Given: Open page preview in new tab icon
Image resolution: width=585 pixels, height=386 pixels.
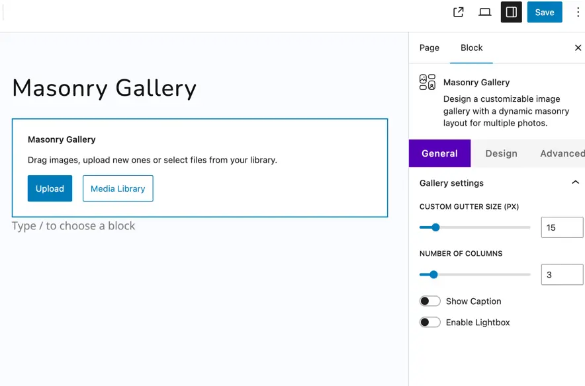Looking at the screenshot, I should pyautogui.click(x=458, y=13).
